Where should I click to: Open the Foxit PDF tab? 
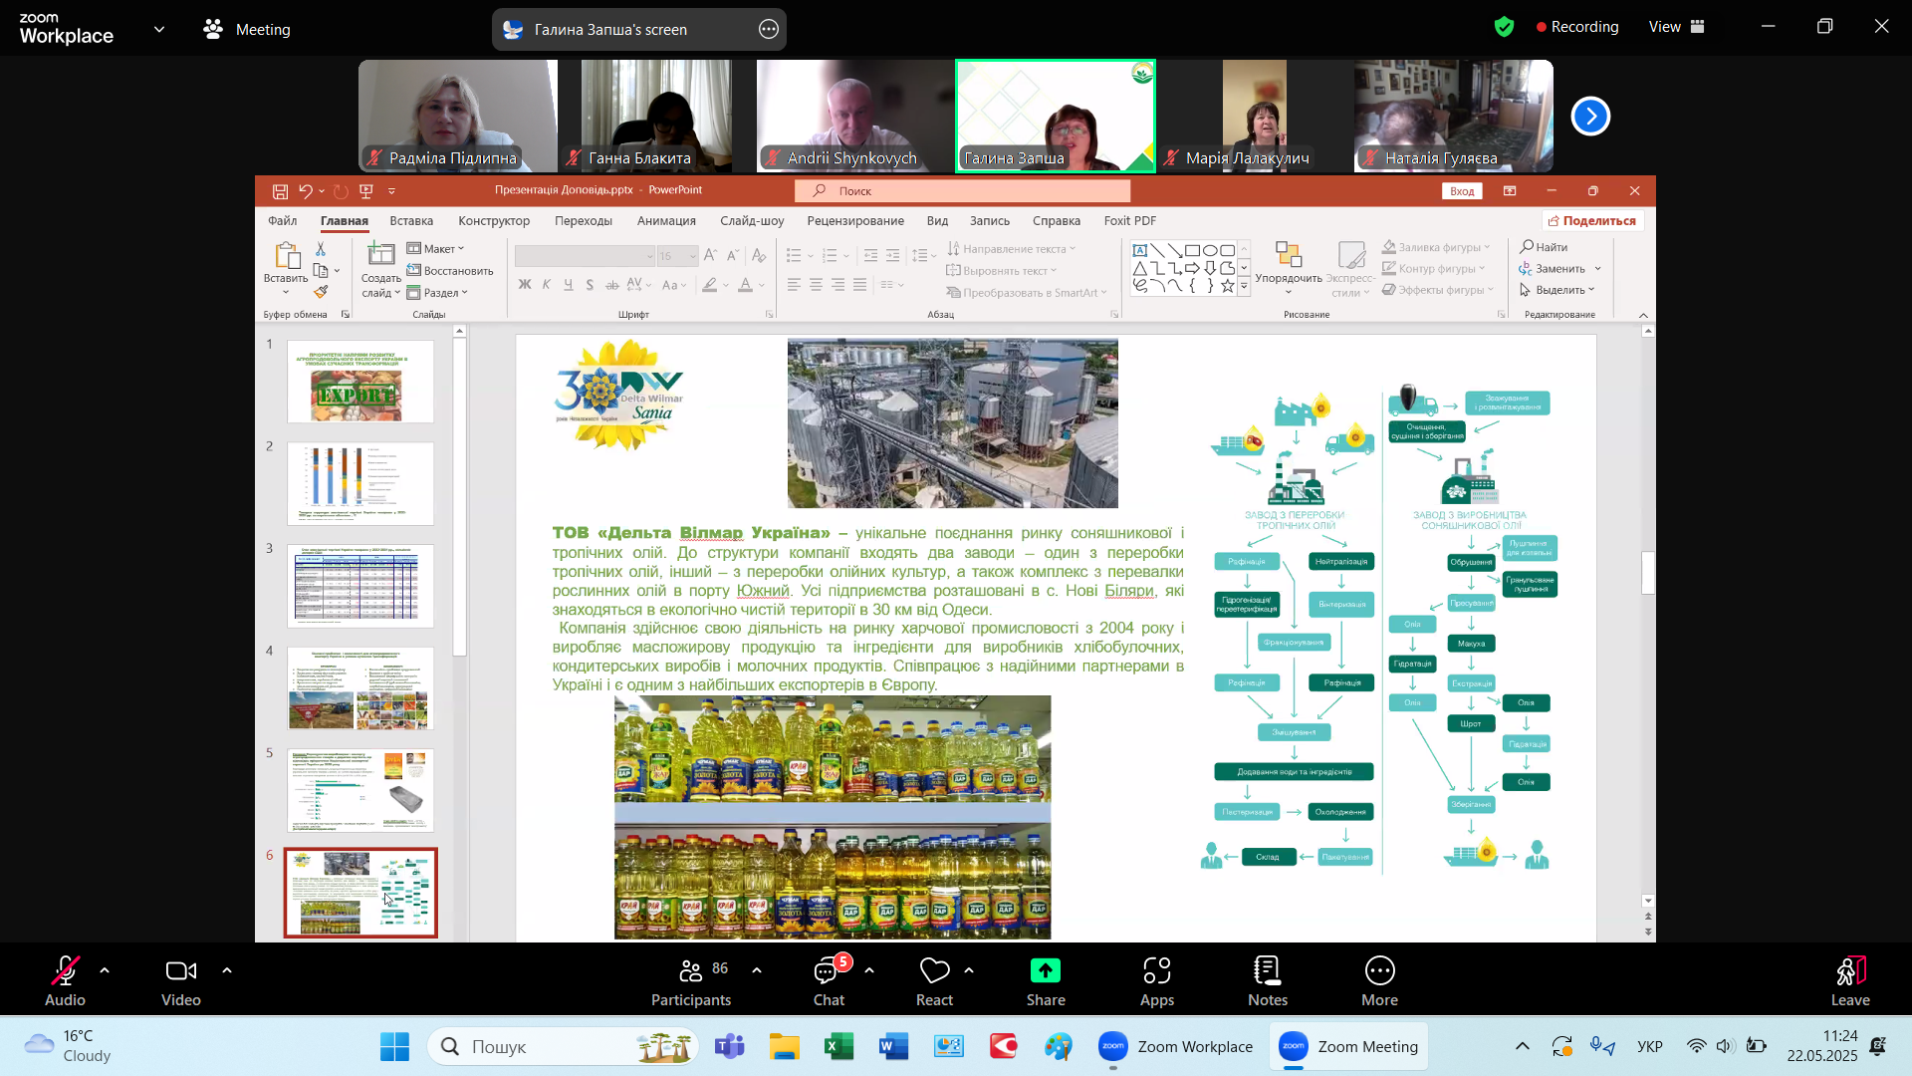1129,221
